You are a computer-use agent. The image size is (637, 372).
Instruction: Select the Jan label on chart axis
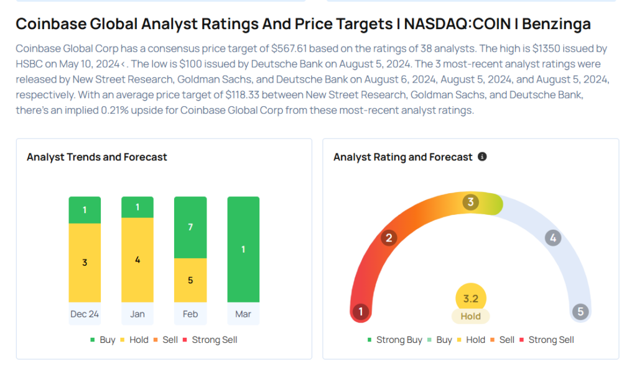pos(137,314)
